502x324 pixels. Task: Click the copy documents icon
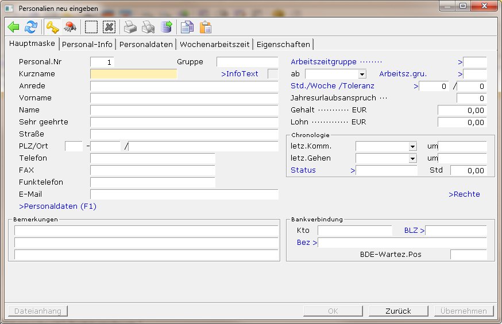187,27
